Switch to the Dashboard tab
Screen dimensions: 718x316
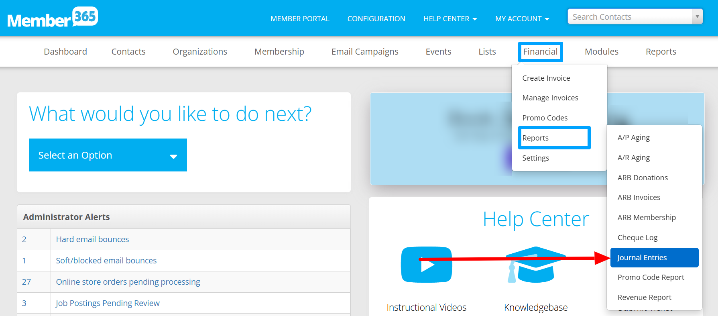pyautogui.click(x=65, y=51)
